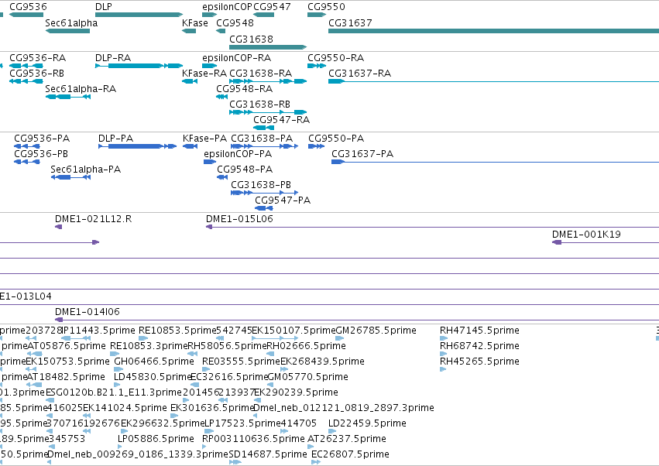
Task: Click the EC26807.5prime EST label
Action: (350, 454)
